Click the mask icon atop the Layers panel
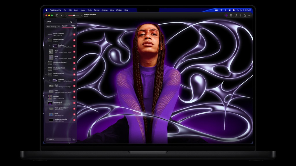The height and width of the screenshot is (166, 296). pyautogui.click(x=71, y=22)
